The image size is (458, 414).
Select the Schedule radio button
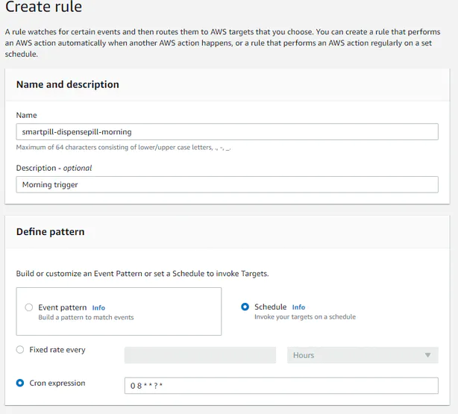(x=245, y=307)
